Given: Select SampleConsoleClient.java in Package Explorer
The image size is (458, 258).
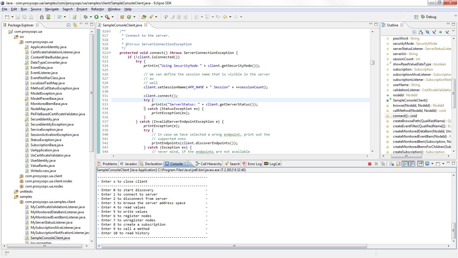Looking at the screenshot, I should [x=50, y=238].
